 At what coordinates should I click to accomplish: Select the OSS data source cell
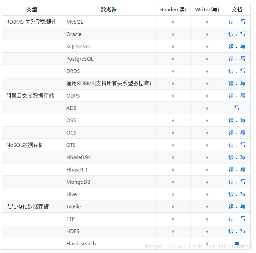point(109,120)
